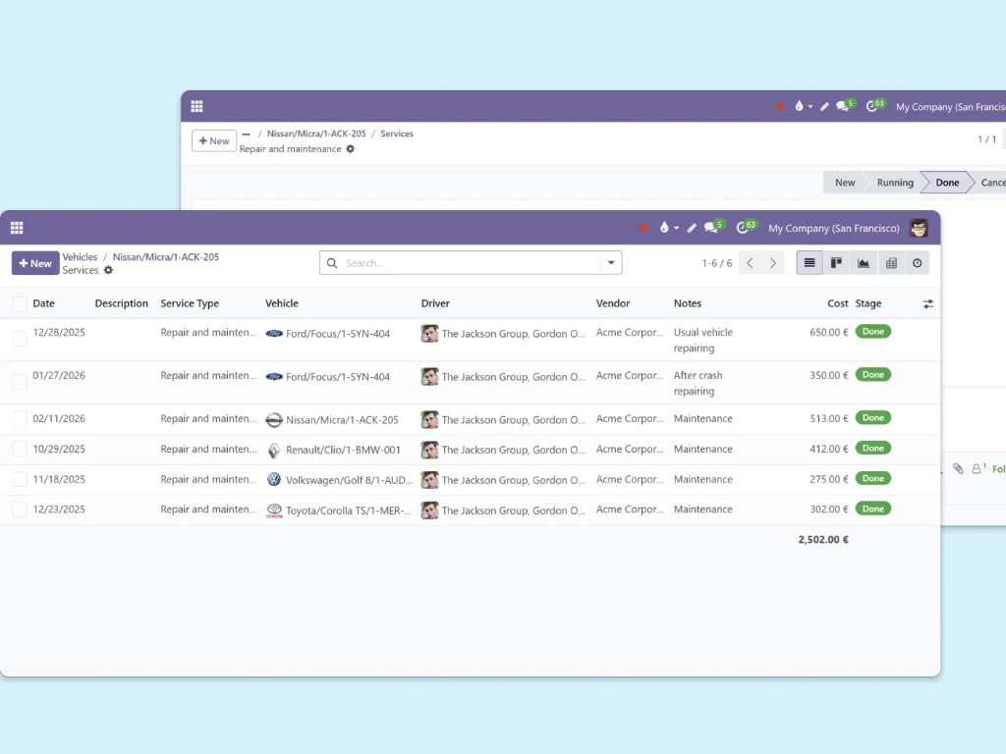
Task: Open the search options dropdown arrow
Action: pyautogui.click(x=611, y=263)
